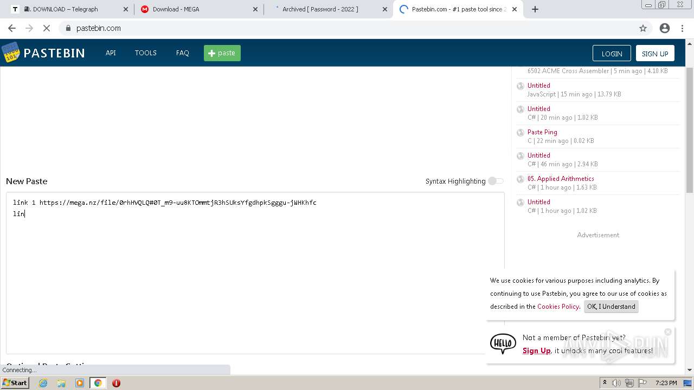694x390 pixels.
Task: Click the globe icon beside 05. Applied Arithmetics
Action: (x=520, y=179)
